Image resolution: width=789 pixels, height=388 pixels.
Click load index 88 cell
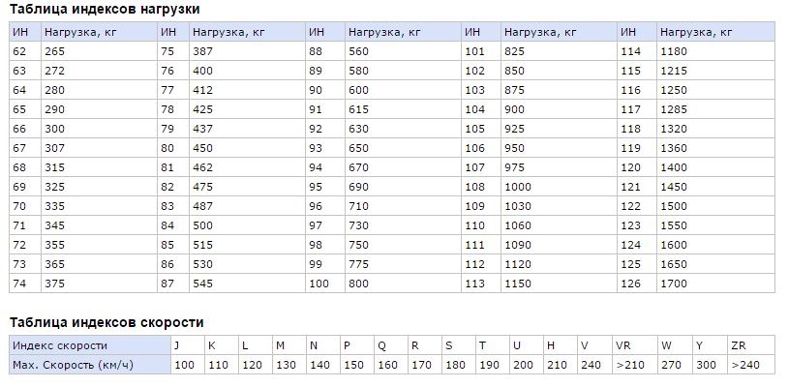(x=316, y=51)
